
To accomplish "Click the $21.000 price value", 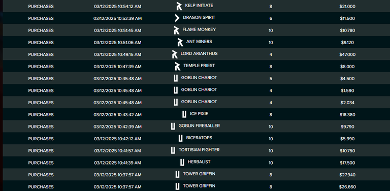I will pyautogui.click(x=347, y=7).
